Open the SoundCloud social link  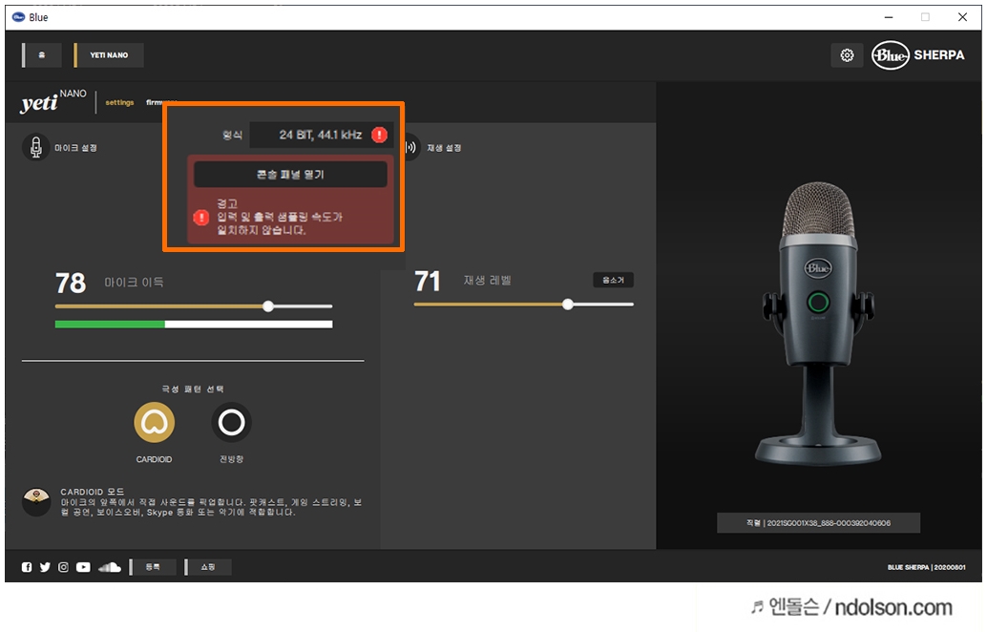(x=110, y=567)
